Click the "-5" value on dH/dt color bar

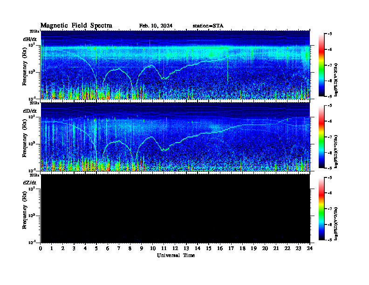coord(330,34)
